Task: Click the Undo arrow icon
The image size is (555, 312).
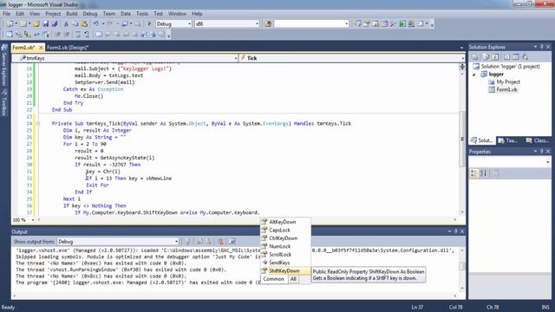Action: [95, 23]
